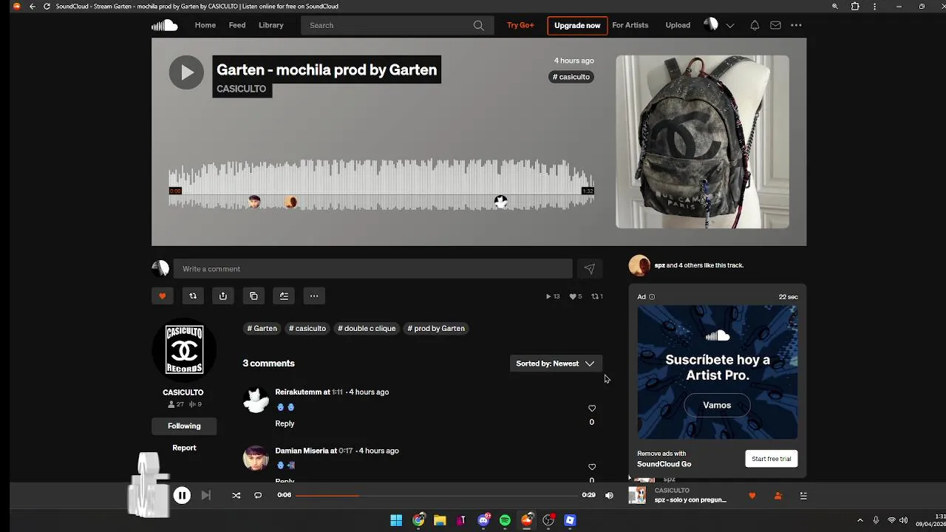Click the Upgrade now button

(x=577, y=25)
